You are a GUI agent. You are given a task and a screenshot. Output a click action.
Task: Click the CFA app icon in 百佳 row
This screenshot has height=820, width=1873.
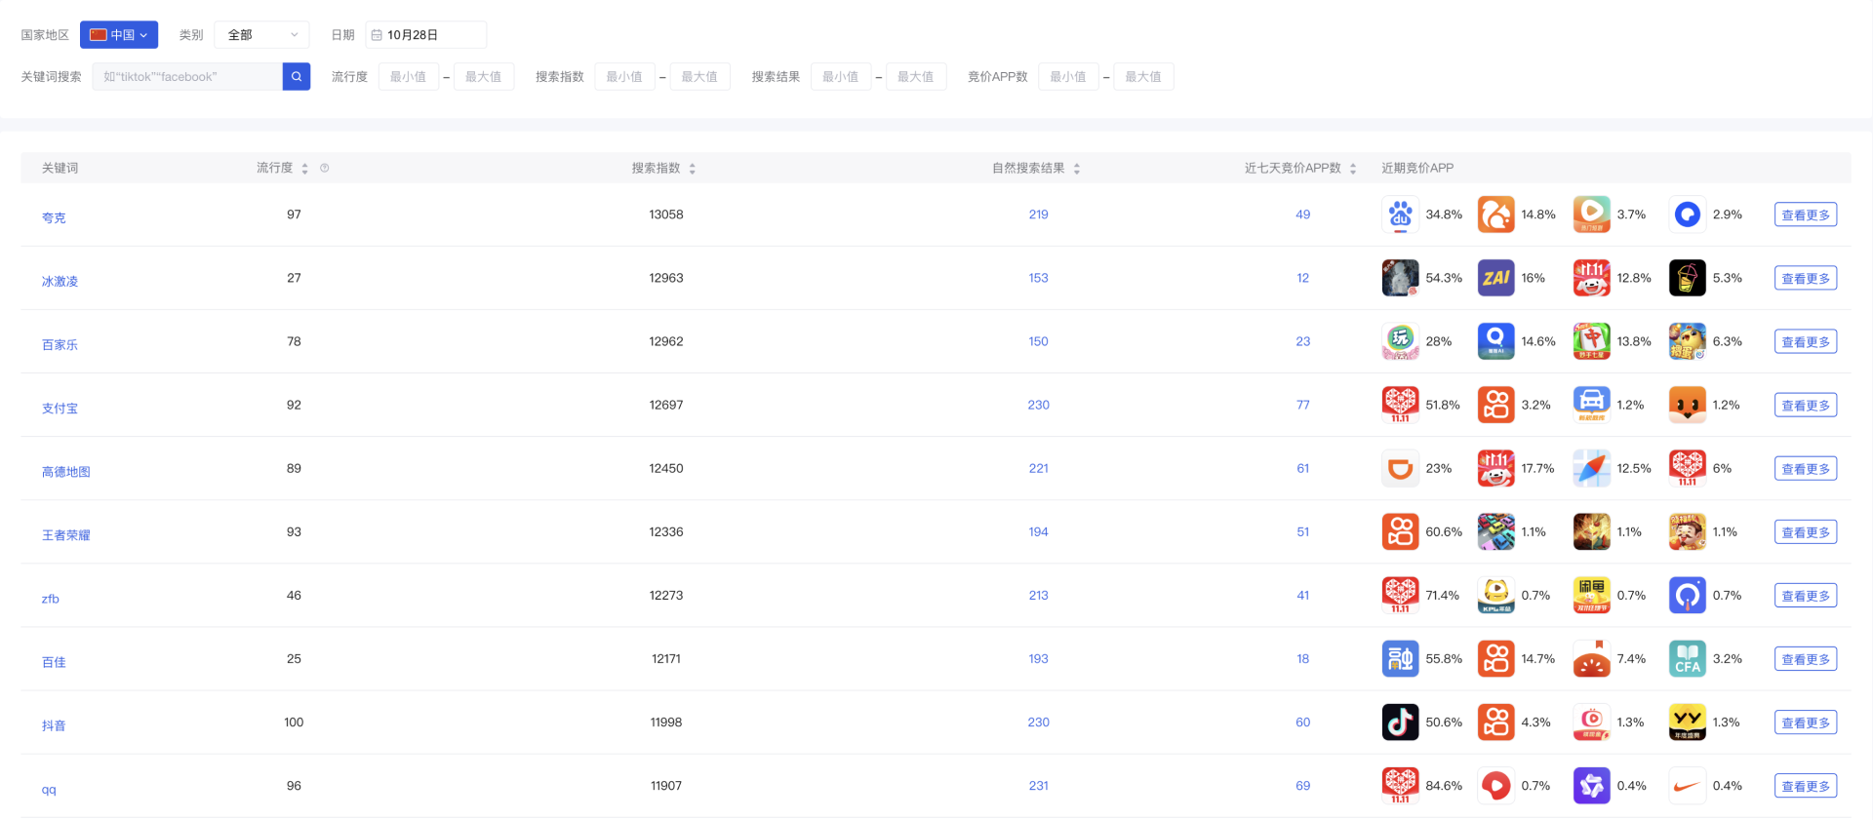(x=1687, y=658)
